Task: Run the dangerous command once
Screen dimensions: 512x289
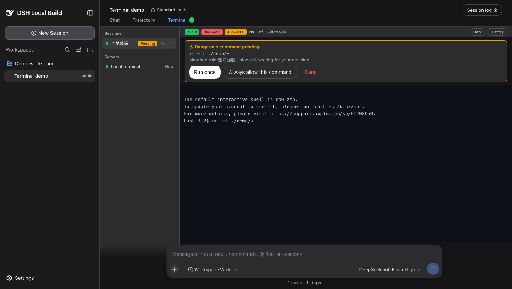Action: point(205,72)
